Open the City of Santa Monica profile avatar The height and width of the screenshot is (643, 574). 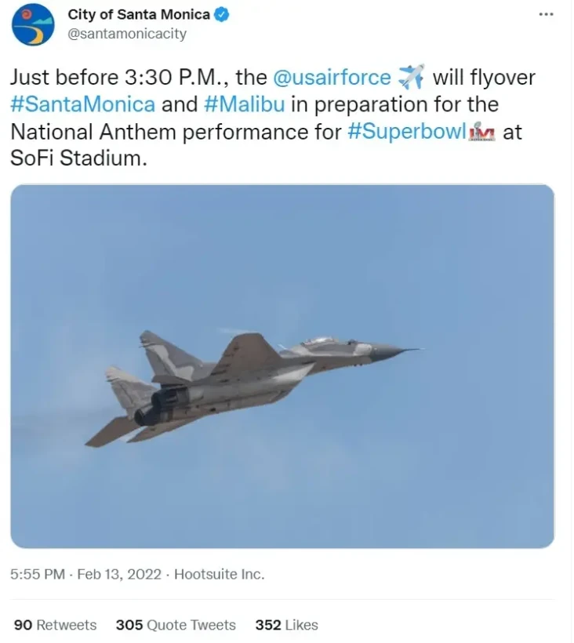33,24
